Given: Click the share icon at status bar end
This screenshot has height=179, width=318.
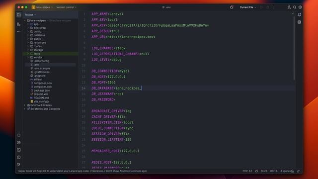Looking at the screenshot, I should coord(298,171).
